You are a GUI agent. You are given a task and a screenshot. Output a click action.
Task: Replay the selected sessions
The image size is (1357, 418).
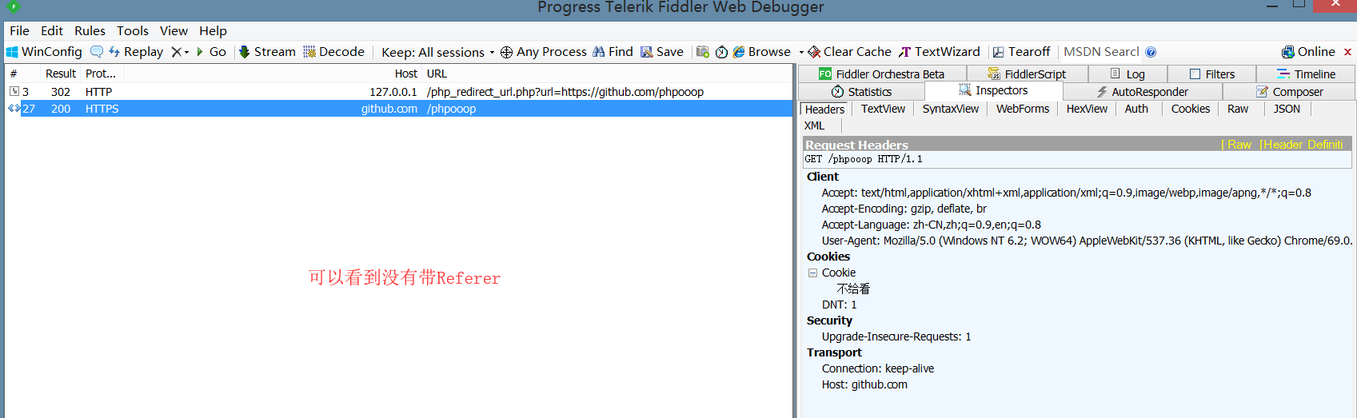[135, 52]
